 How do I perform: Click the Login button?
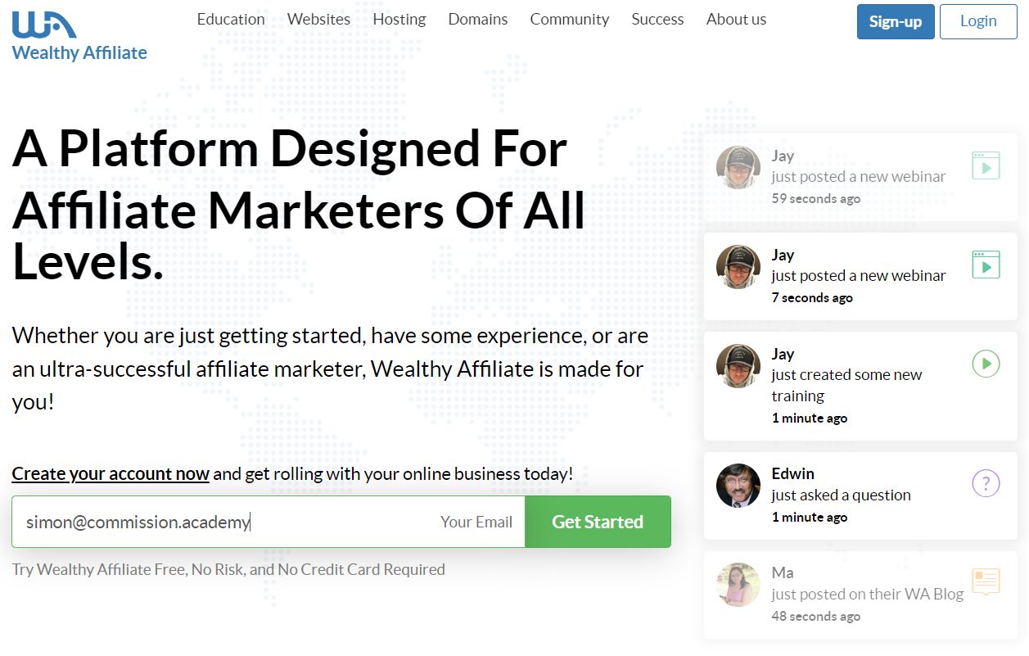(x=978, y=21)
